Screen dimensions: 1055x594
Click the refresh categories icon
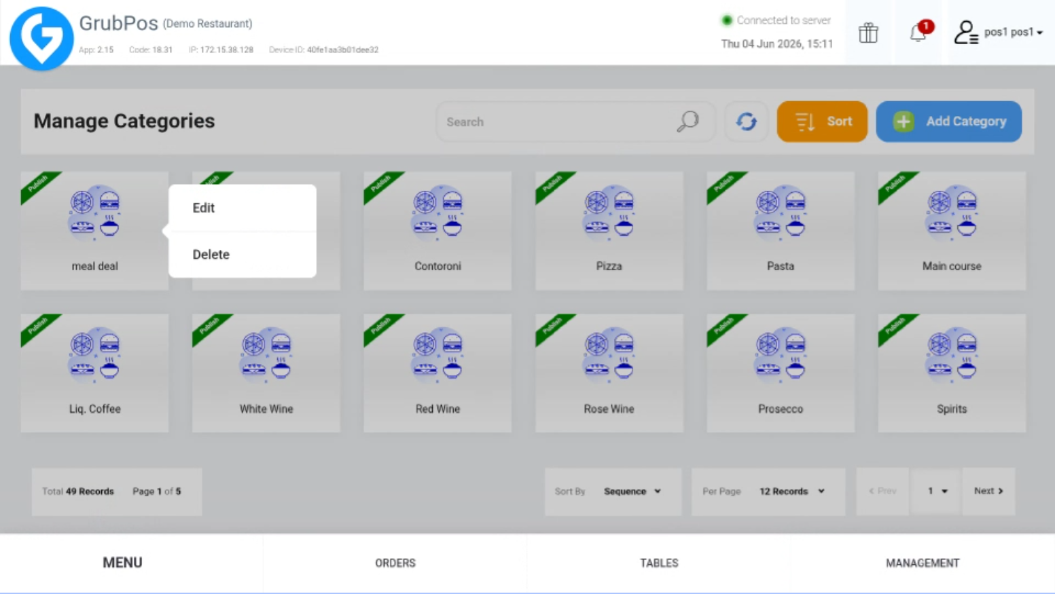tap(746, 122)
